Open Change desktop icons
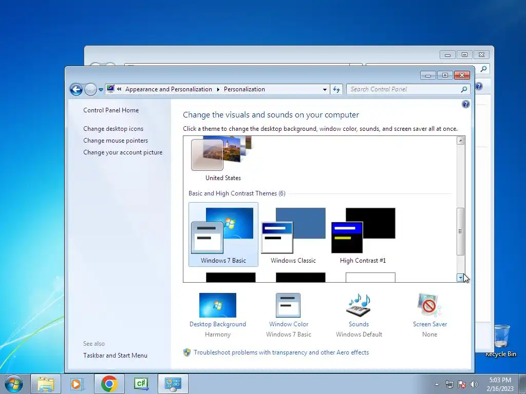Image resolution: width=526 pixels, height=394 pixels. point(114,129)
